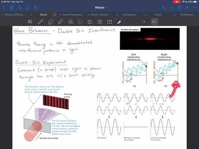Viewport: 199px width, 149px height.
Task: Select the Shapes tool
Action: (x=70, y=22)
